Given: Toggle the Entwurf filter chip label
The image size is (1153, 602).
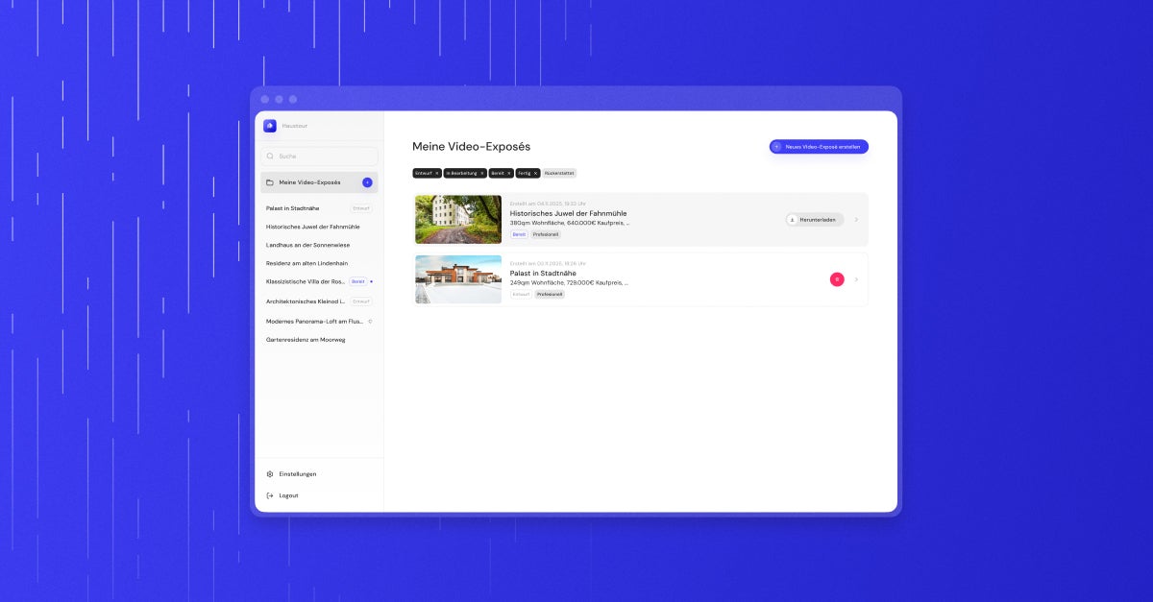Looking at the screenshot, I should [424, 173].
